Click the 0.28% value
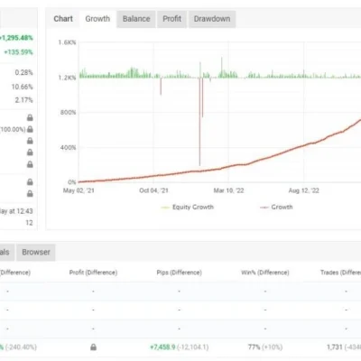361x361 pixels. (23, 72)
